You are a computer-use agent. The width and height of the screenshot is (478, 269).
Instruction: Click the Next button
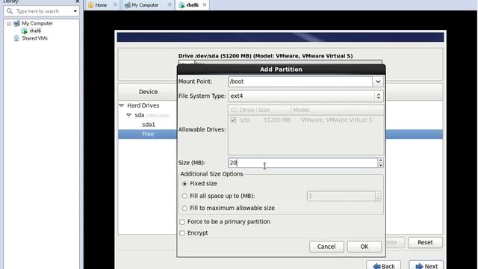pos(426,266)
